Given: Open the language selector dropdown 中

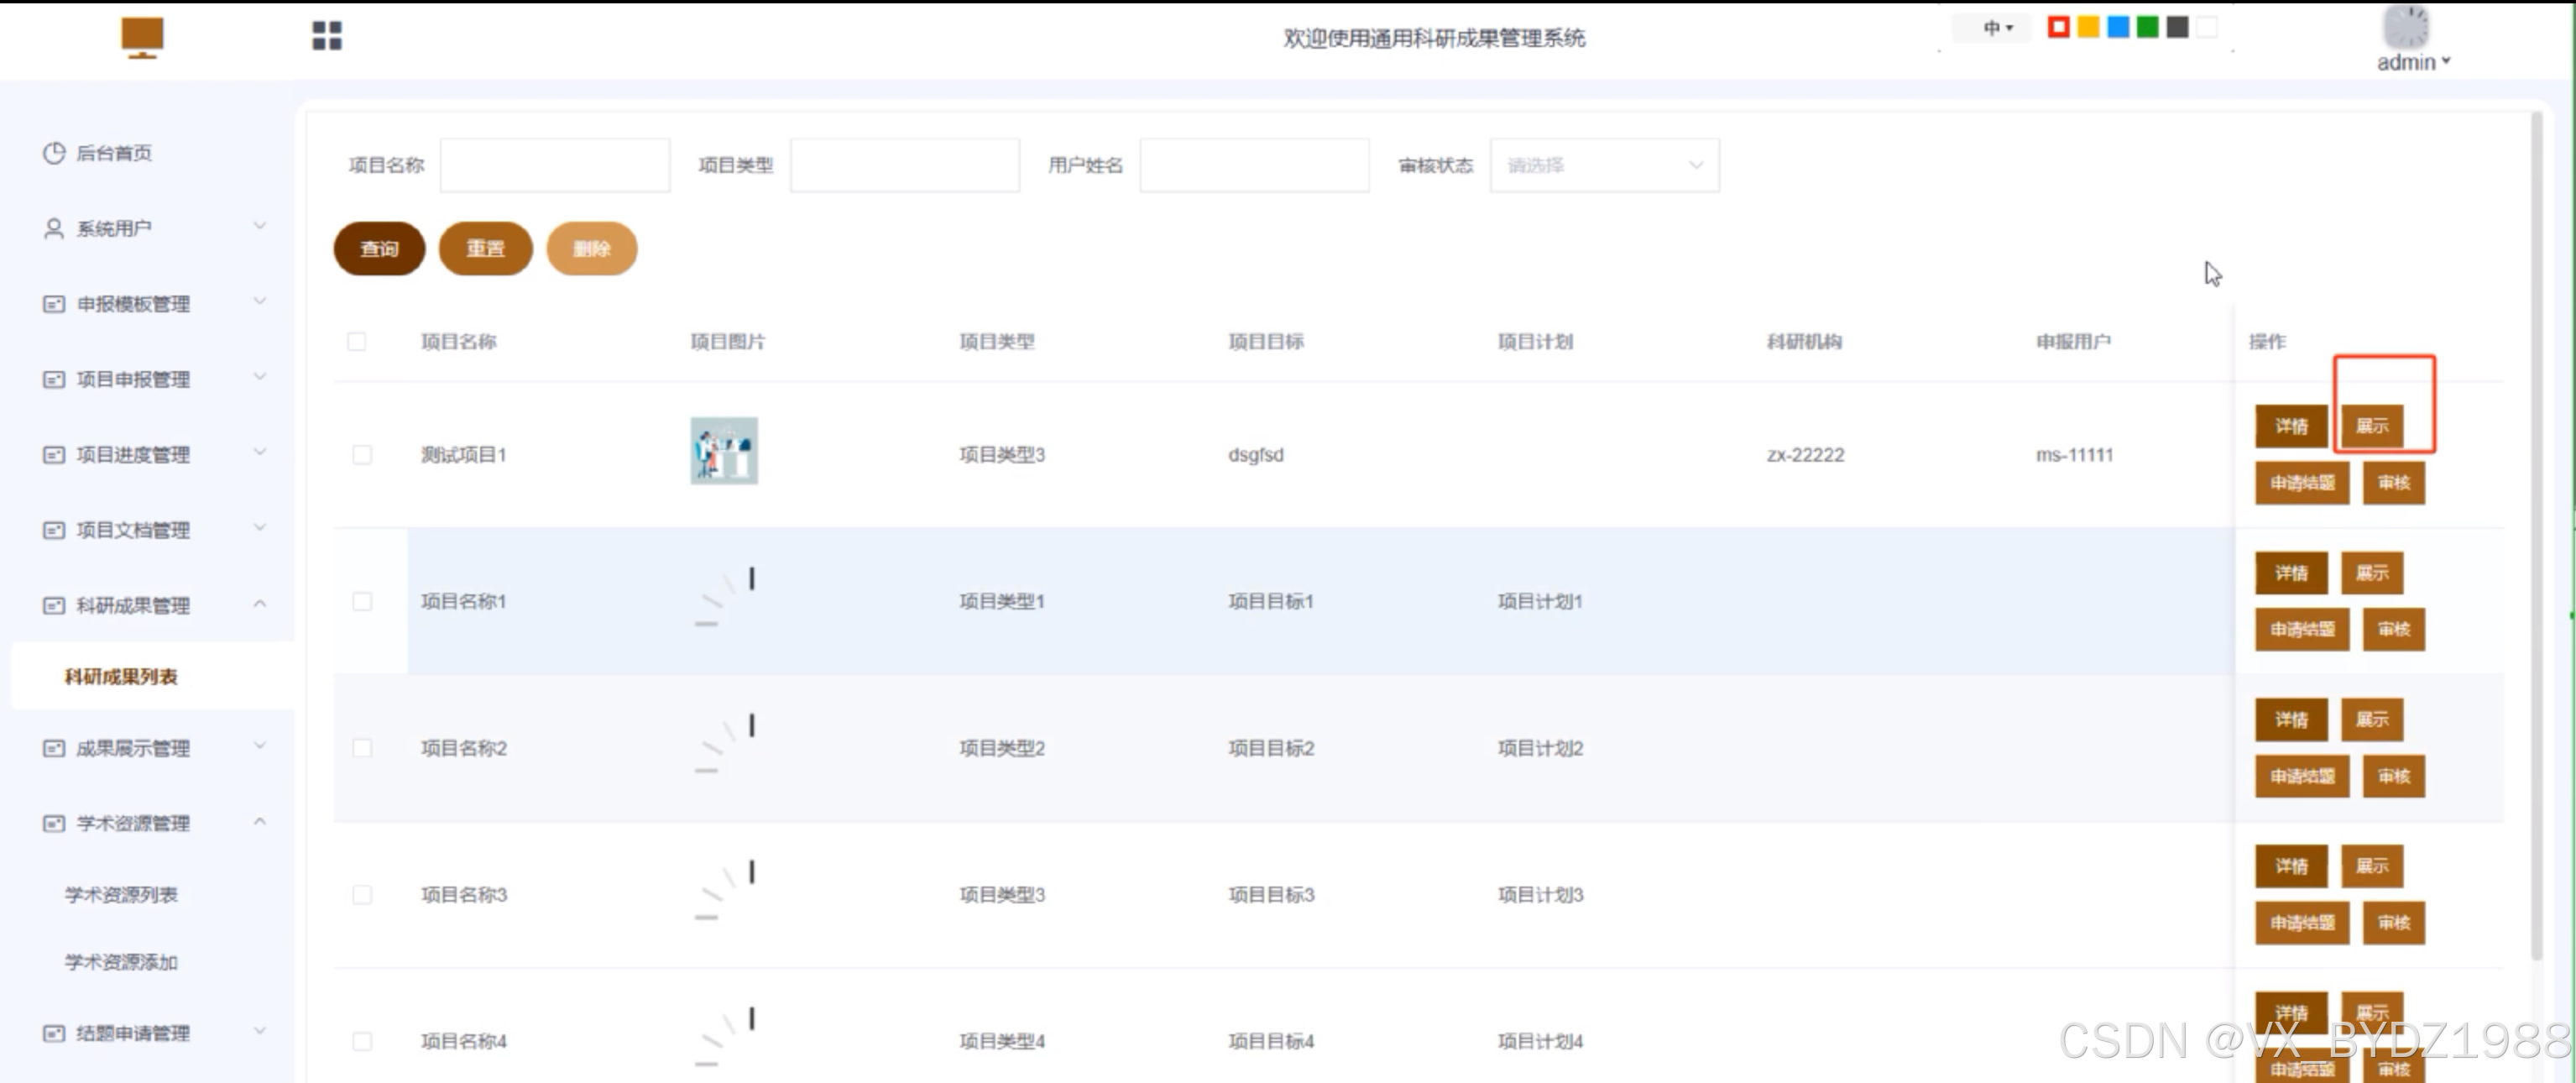Looking at the screenshot, I should point(1997,28).
